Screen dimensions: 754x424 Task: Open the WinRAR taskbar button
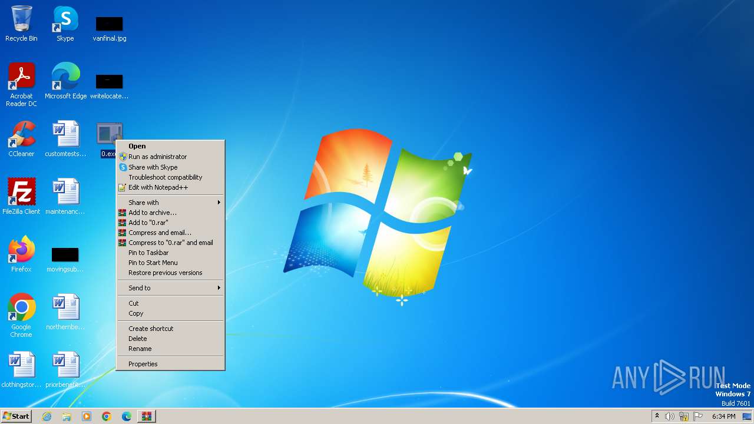tap(147, 416)
